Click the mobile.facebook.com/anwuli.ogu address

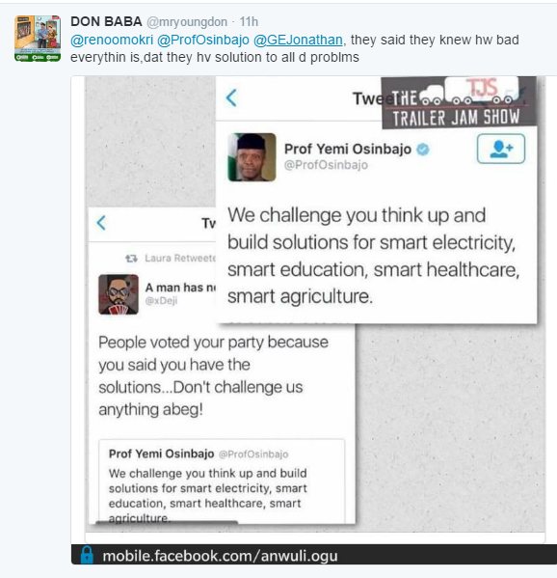[x=220, y=556]
